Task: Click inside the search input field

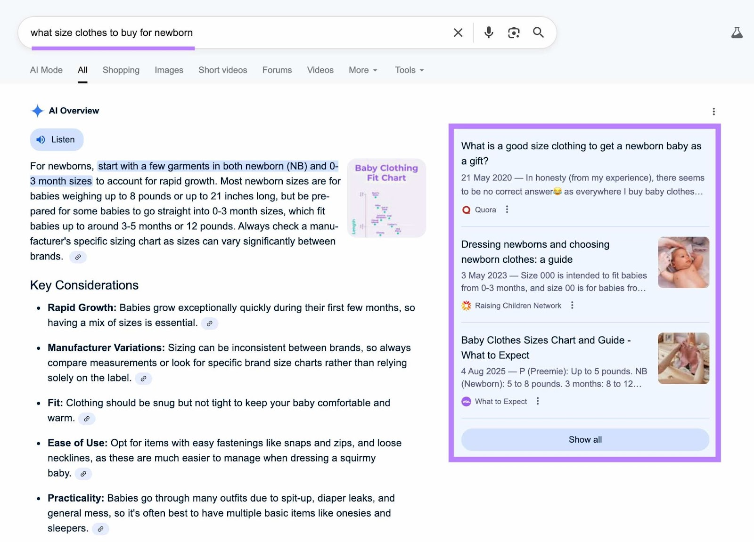Action: pos(188,32)
